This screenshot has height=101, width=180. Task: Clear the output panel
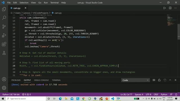(x=154, y=80)
